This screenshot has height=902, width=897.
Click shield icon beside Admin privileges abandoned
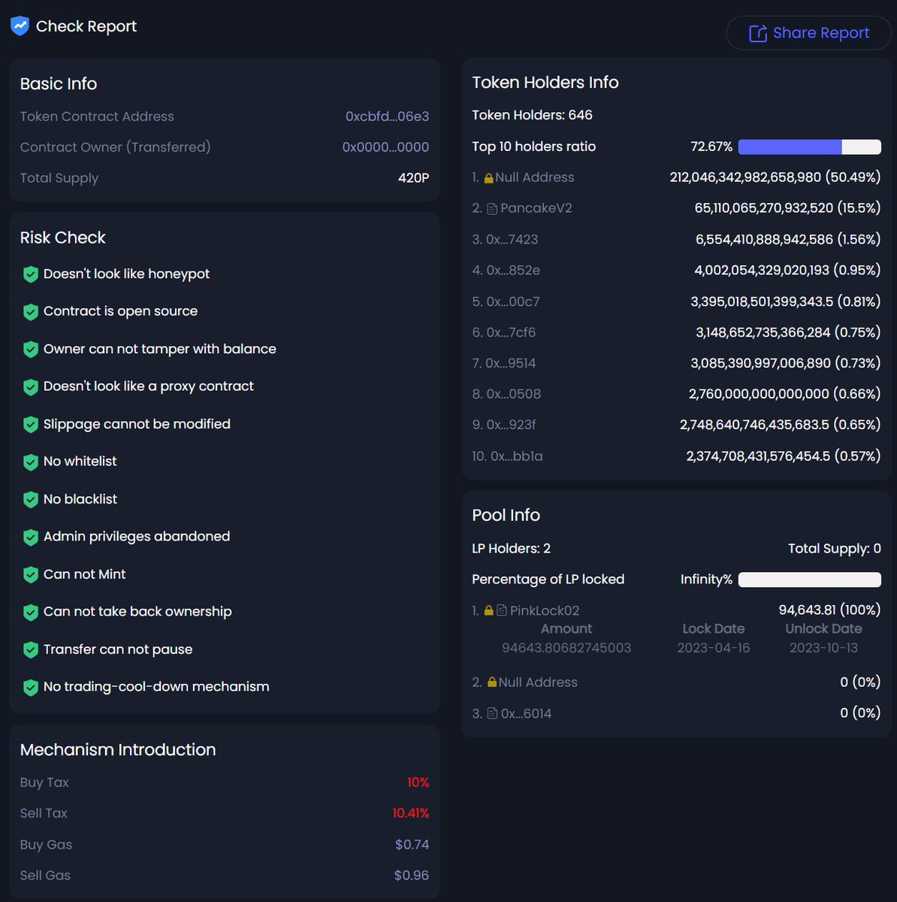[x=31, y=537]
